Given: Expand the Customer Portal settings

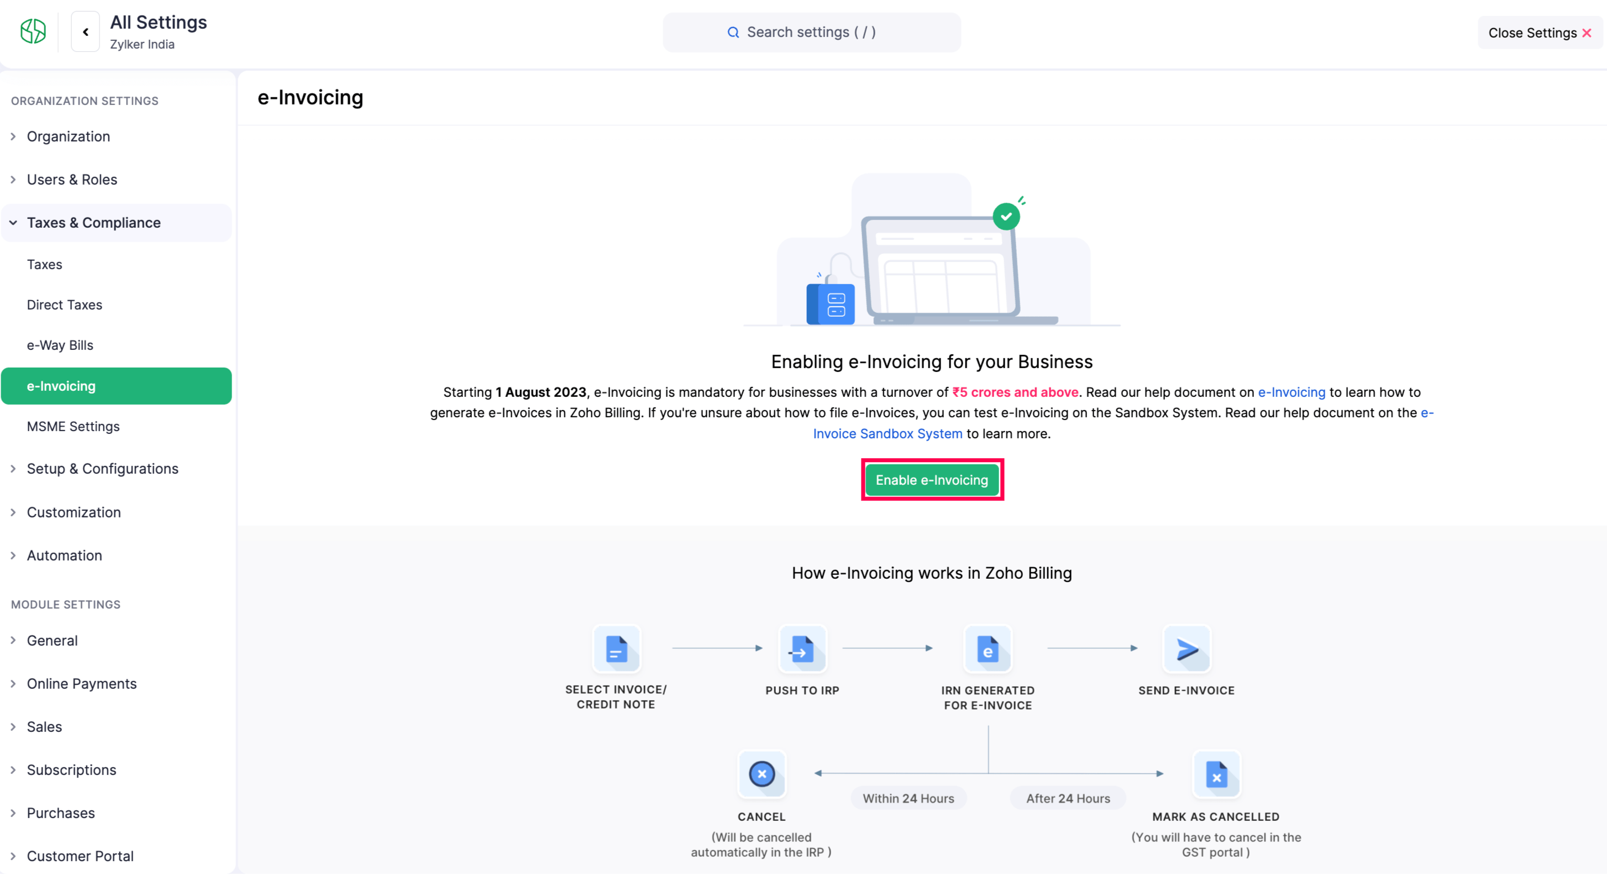Looking at the screenshot, I should click(116, 856).
